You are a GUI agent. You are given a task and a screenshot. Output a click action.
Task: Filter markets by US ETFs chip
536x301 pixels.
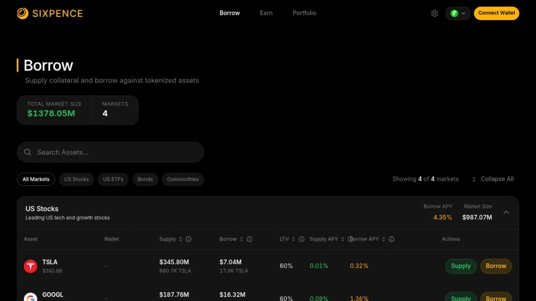click(x=113, y=179)
